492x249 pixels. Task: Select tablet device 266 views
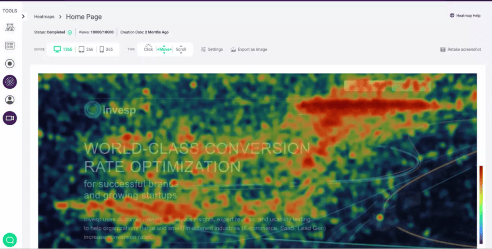(x=86, y=49)
